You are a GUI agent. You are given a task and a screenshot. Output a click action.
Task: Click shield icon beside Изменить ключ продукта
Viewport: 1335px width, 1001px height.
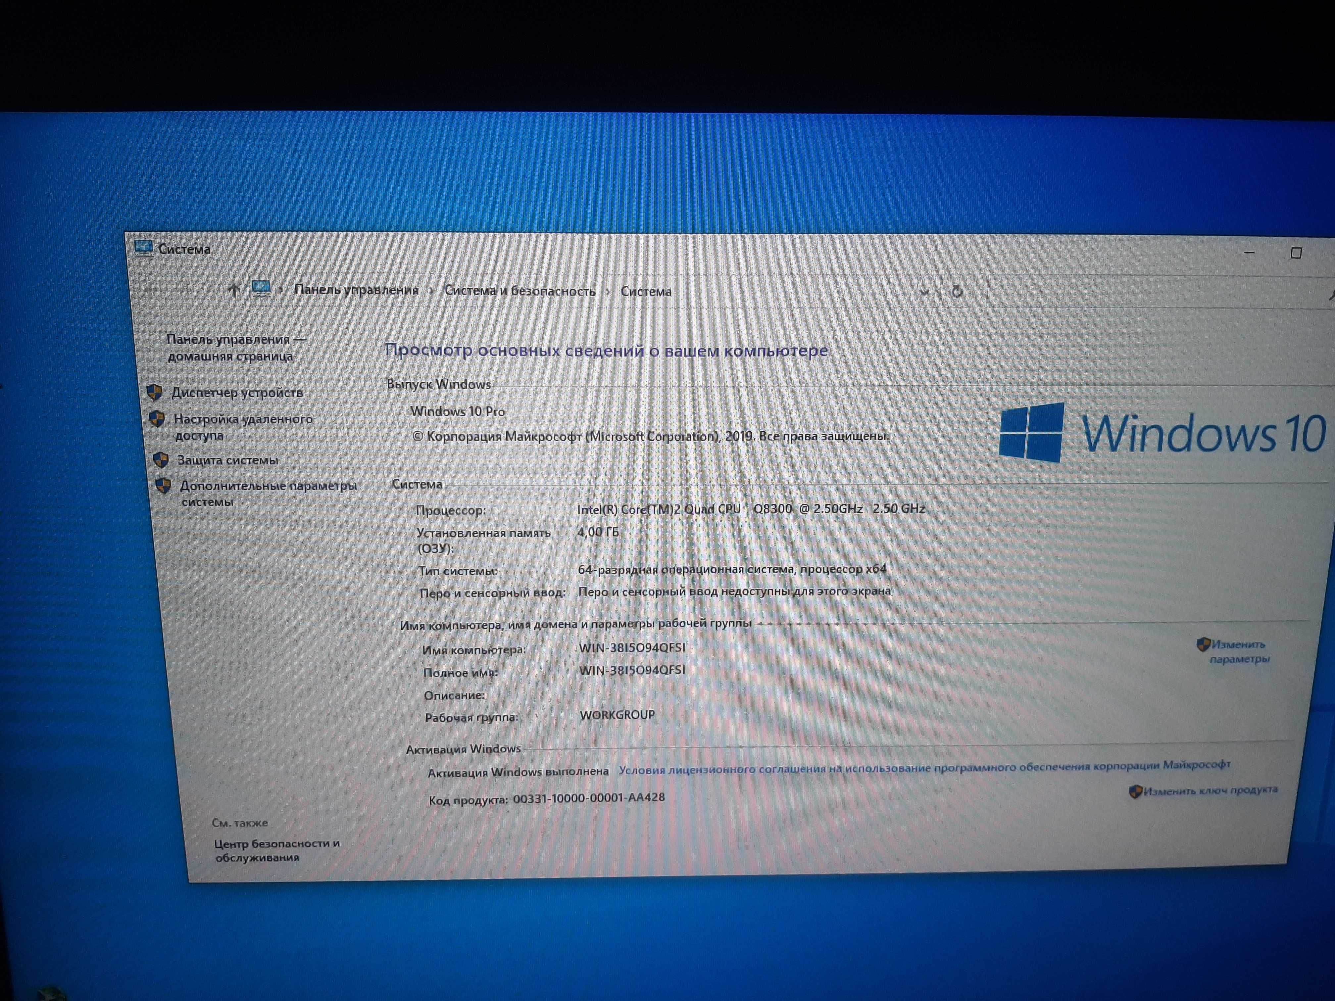click(1135, 791)
